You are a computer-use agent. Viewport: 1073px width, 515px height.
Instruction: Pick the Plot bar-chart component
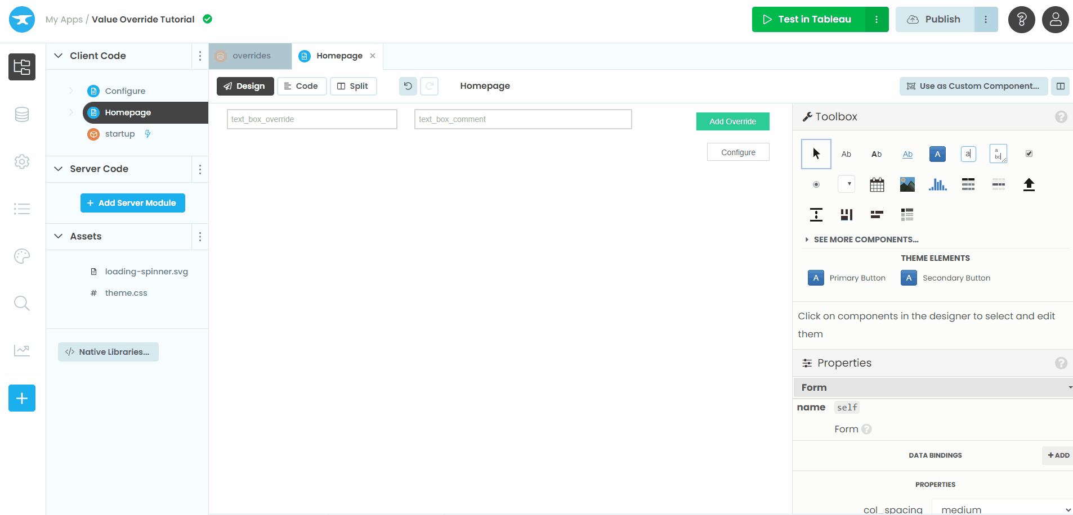937,184
